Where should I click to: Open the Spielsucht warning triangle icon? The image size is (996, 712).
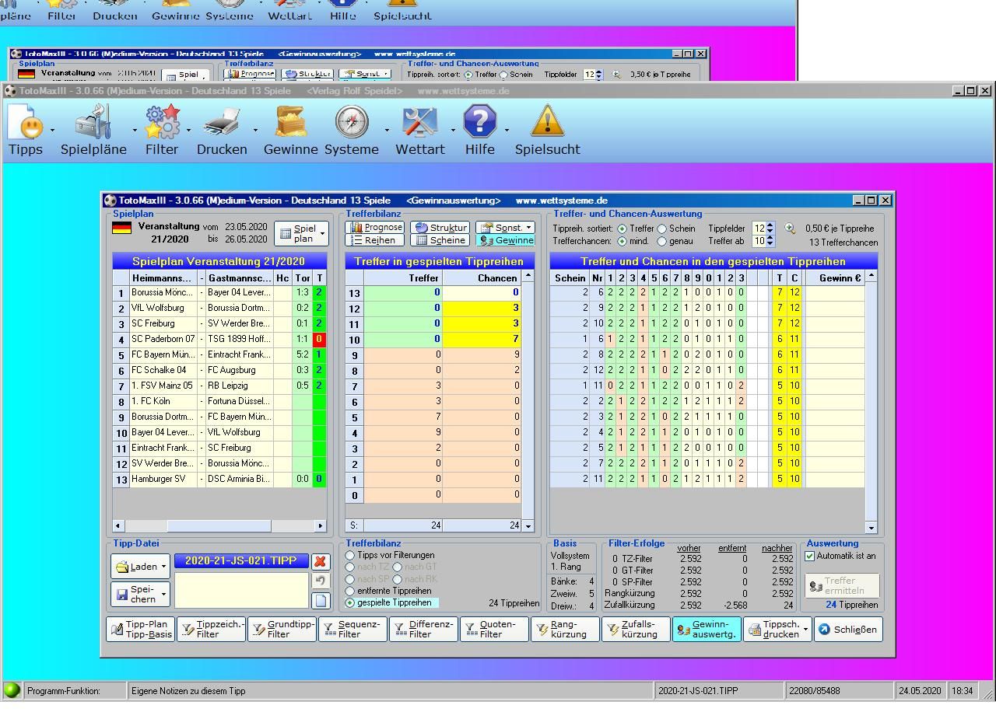tap(547, 122)
